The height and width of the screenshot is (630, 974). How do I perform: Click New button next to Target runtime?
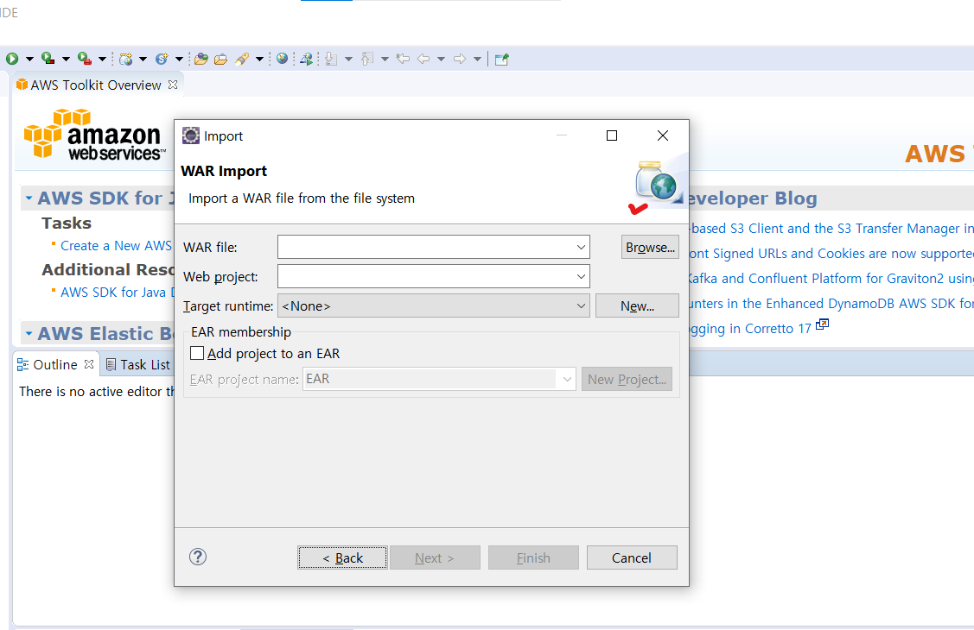[637, 306]
